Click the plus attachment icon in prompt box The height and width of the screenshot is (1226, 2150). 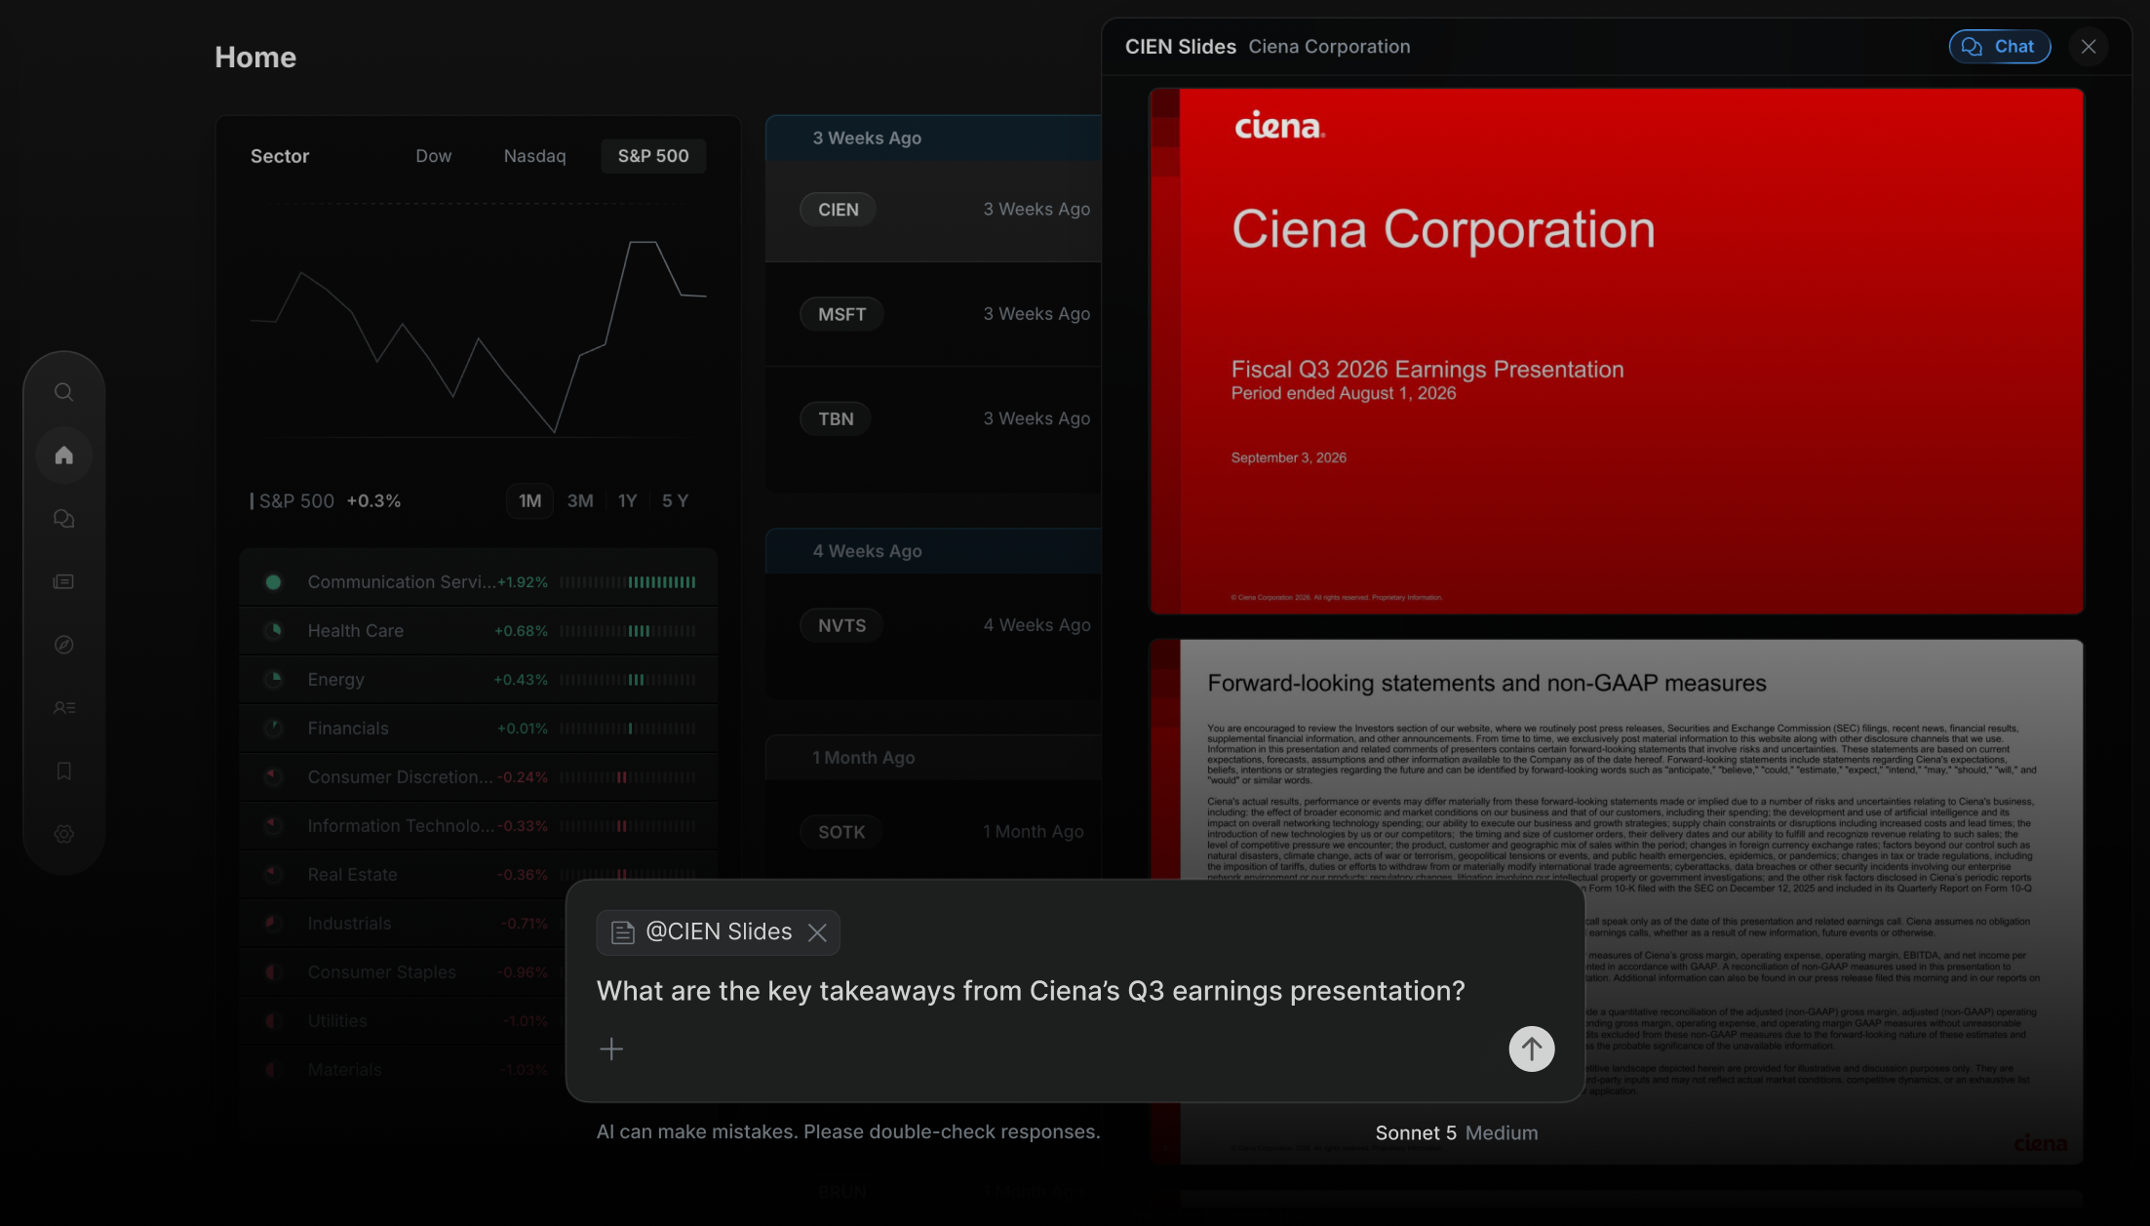[x=611, y=1048]
